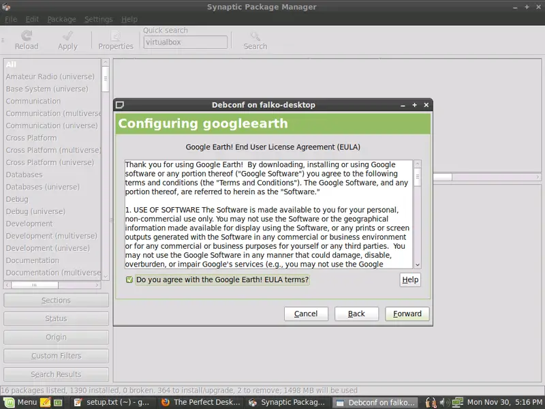This screenshot has height=409, width=545.
Task: Launch the terminal panel icon
Action: point(58,403)
